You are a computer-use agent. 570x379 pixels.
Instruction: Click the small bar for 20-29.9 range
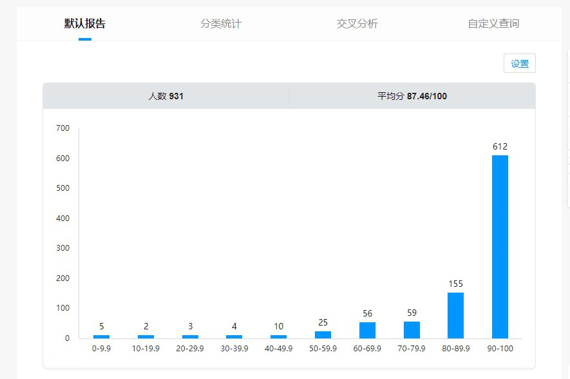point(190,336)
